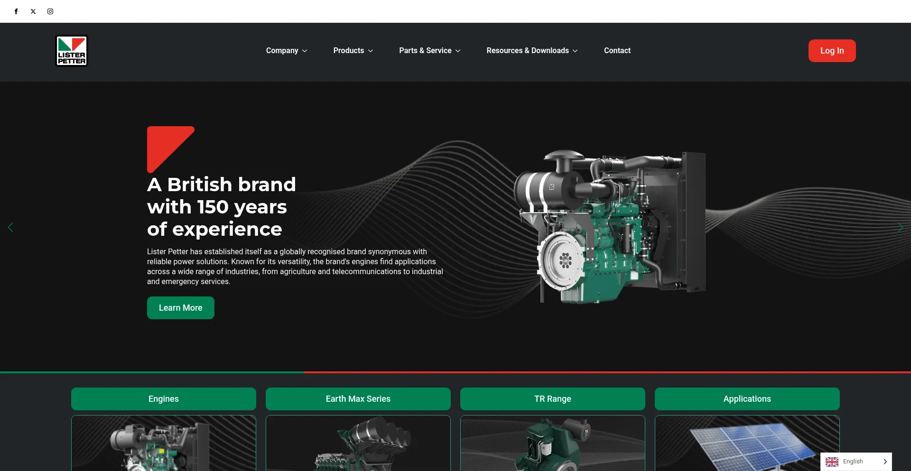
Task: Open the Engines category
Action: point(164,399)
